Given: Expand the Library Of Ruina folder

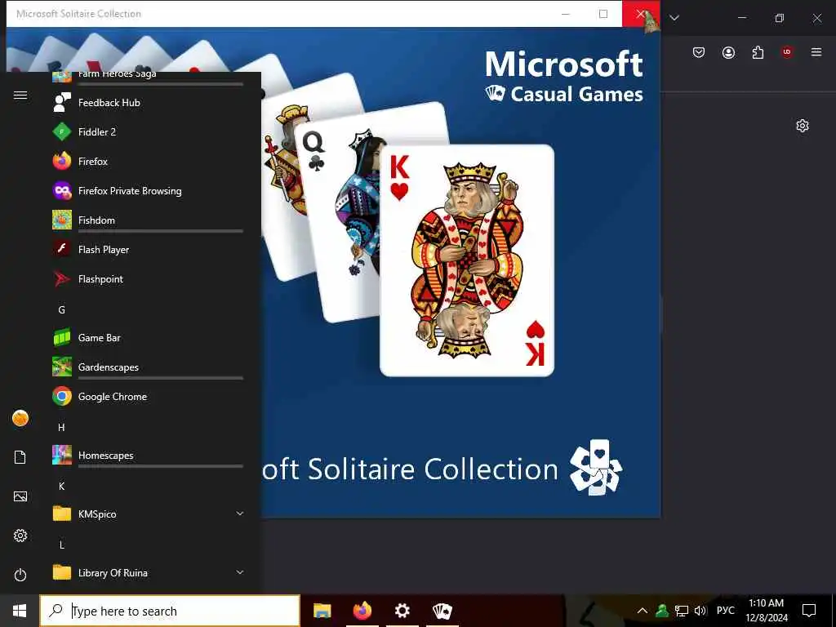Looking at the screenshot, I should [149, 572].
